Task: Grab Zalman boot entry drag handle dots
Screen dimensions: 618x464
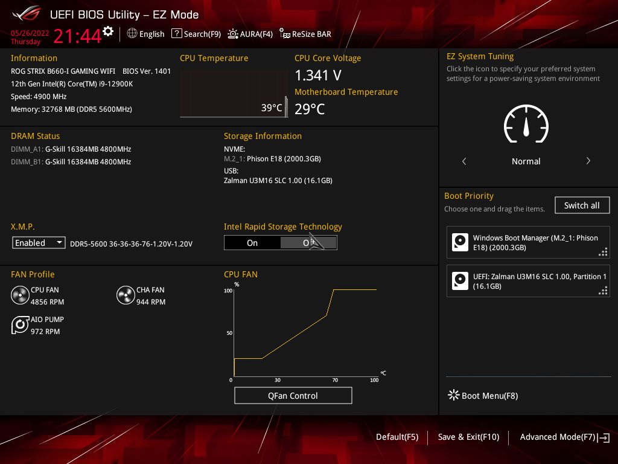Action: click(x=603, y=291)
